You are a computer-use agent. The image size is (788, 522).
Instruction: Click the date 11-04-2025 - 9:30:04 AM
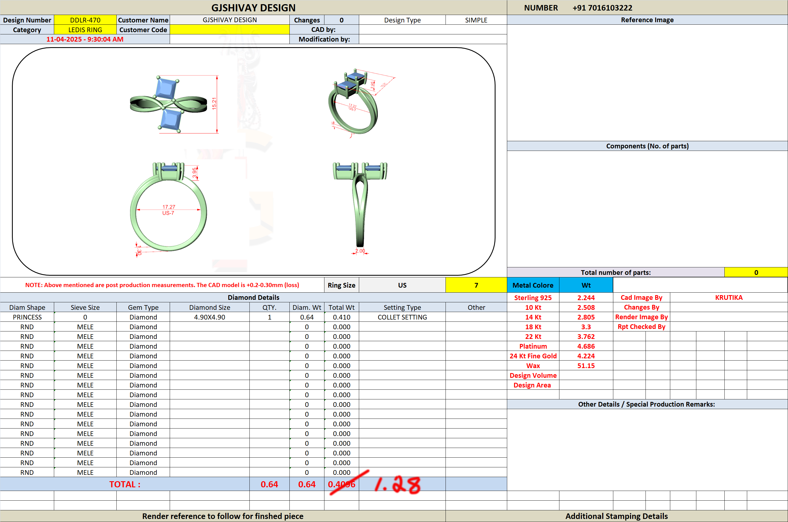click(x=85, y=39)
